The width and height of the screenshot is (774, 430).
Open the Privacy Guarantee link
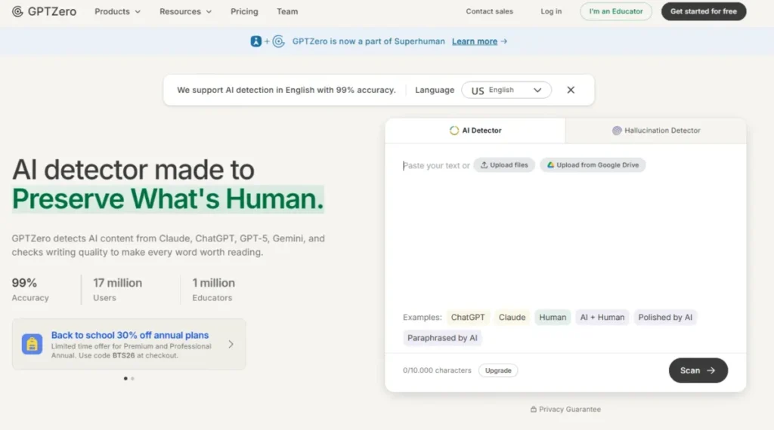(x=565, y=410)
